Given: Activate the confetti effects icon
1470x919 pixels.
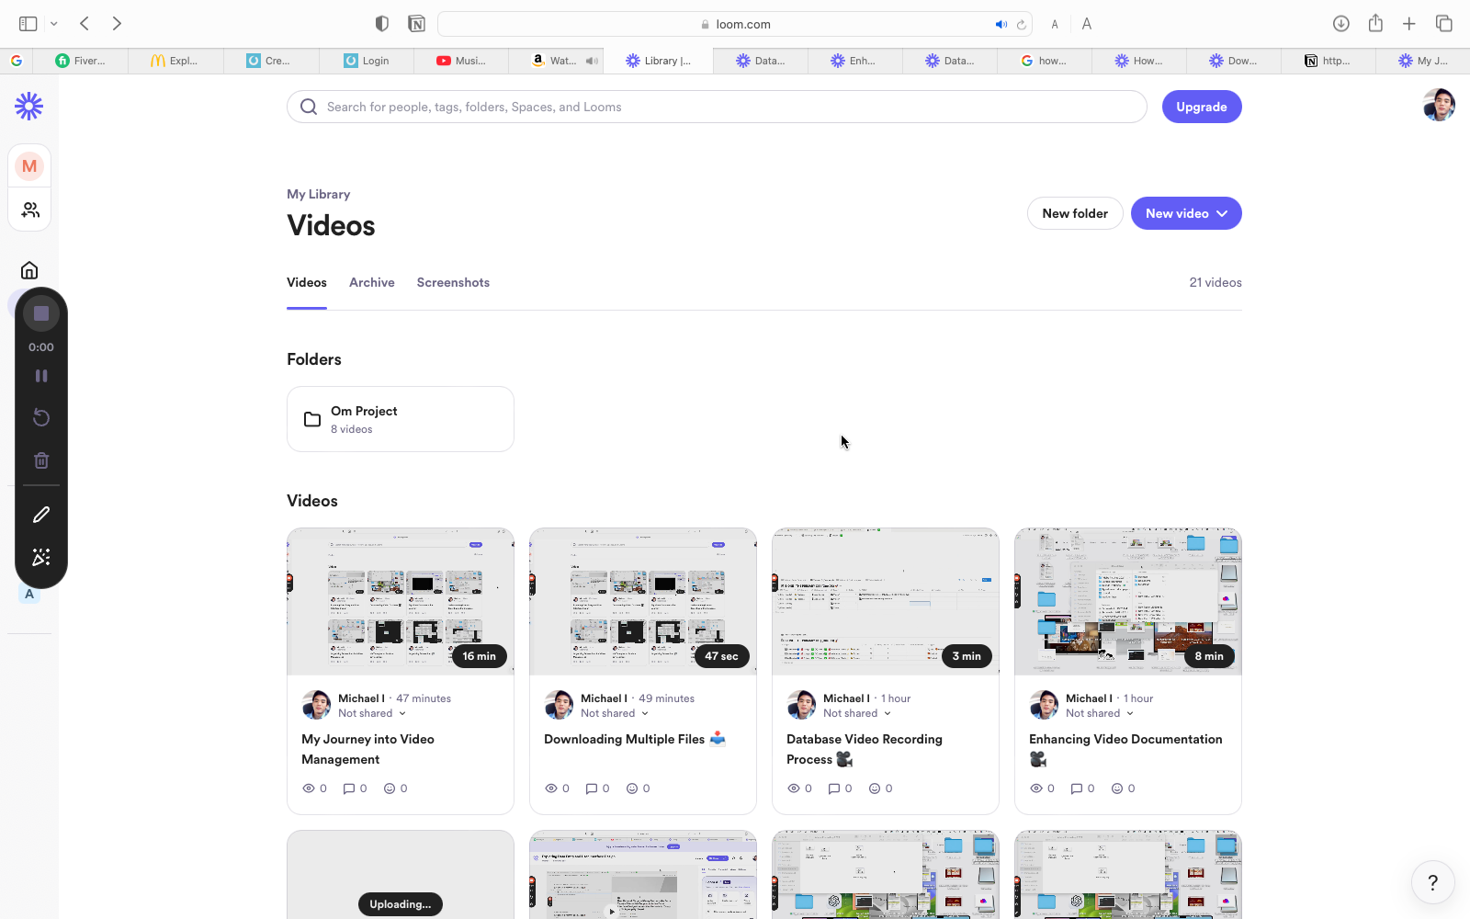Looking at the screenshot, I should (x=41, y=557).
